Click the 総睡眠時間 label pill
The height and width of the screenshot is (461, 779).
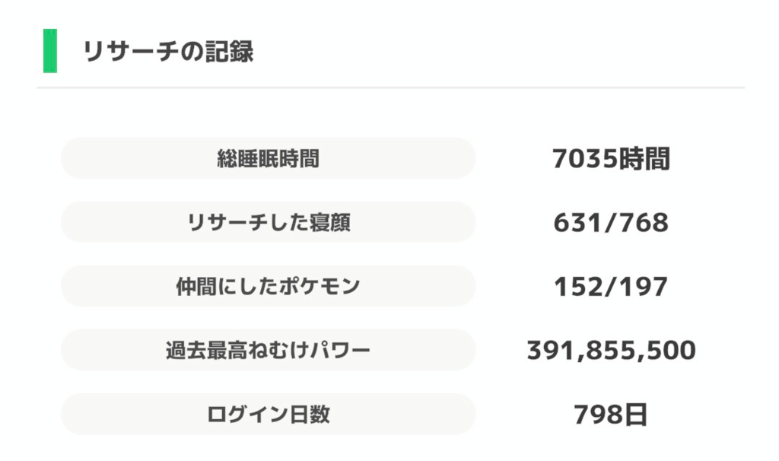click(x=268, y=158)
